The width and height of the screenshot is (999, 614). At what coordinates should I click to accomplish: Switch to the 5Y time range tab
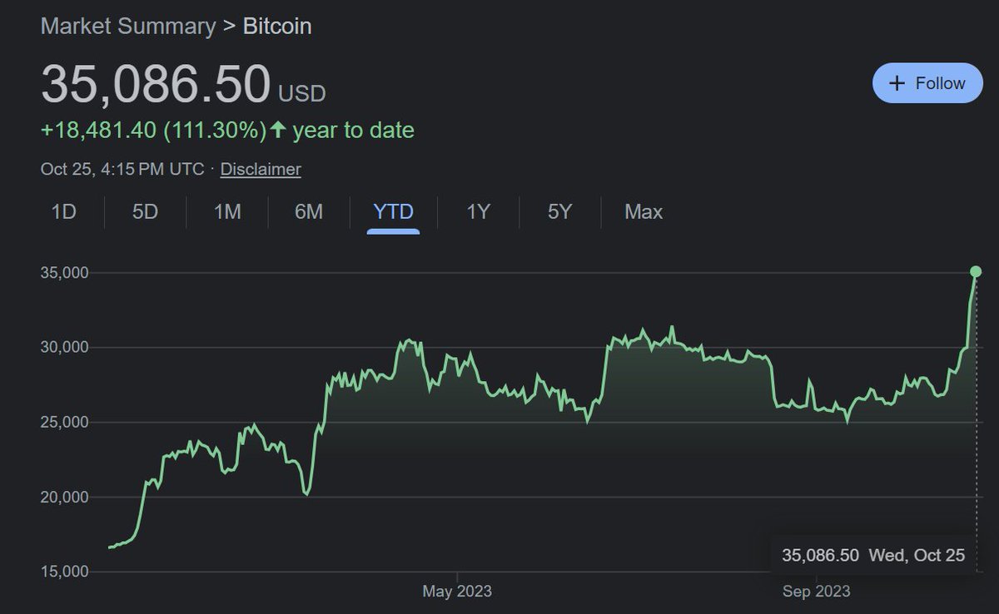(x=559, y=212)
